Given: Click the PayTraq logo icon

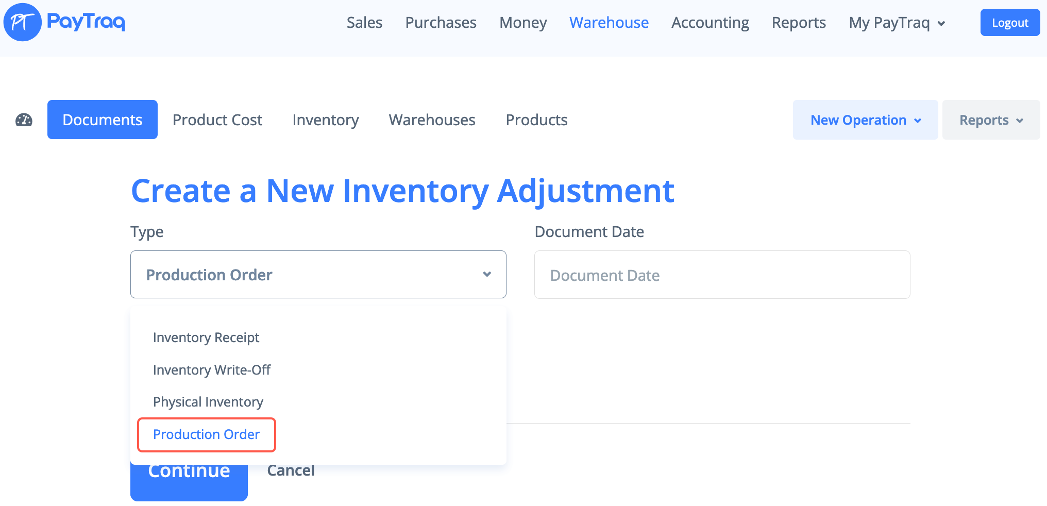Looking at the screenshot, I should tap(23, 22).
